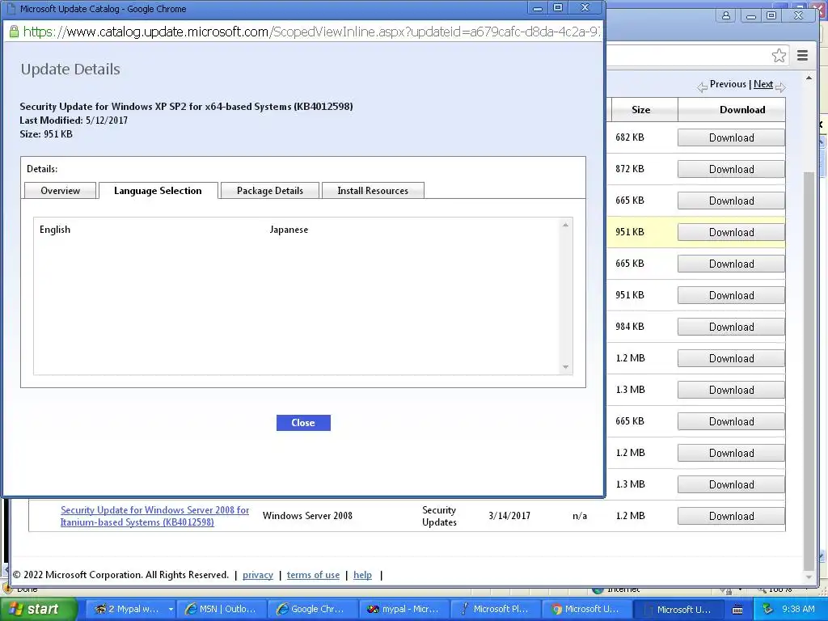This screenshot has width=828, height=621.
Task: Click the Size column header
Action: pyautogui.click(x=640, y=110)
